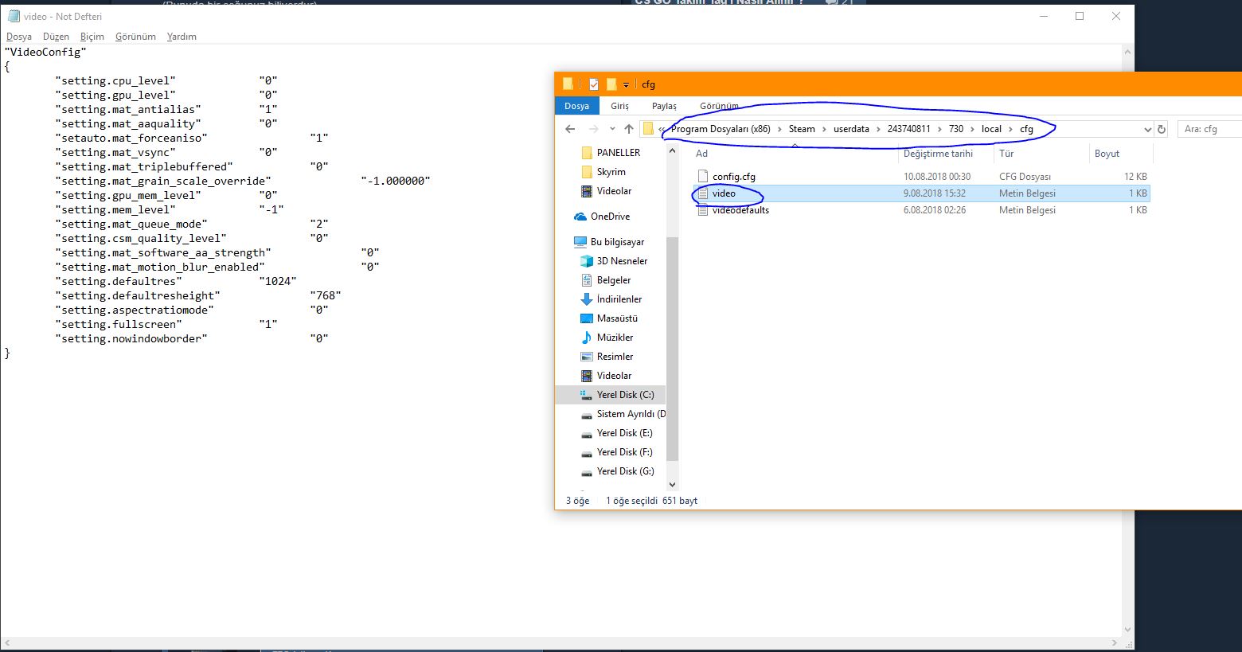
Task: Refresh the cfg folder view
Action: [x=1162, y=129]
